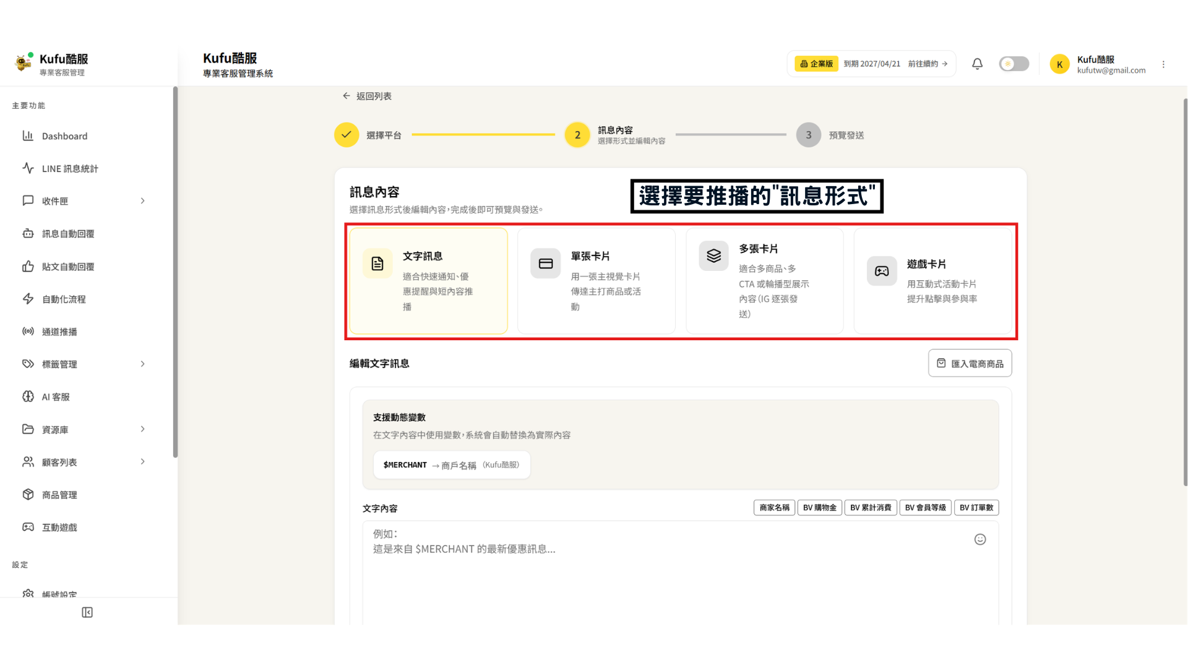1188x668 pixels.
Task: Insert BV 訂單數 variable button
Action: (976, 508)
